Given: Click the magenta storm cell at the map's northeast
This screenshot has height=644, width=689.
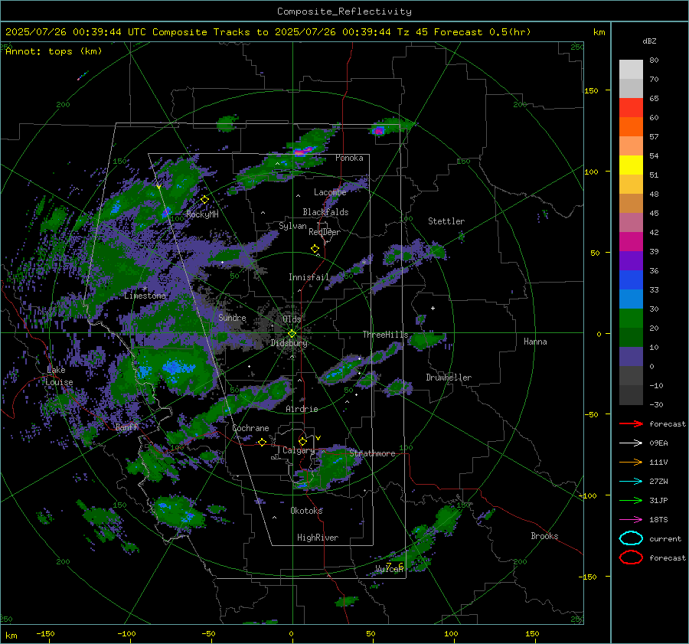Looking at the screenshot, I should [x=378, y=130].
